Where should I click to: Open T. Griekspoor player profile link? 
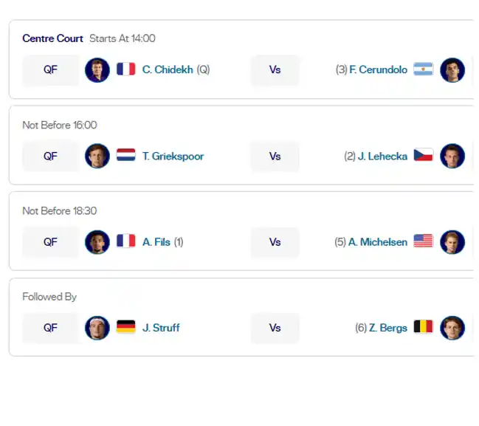pyautogui.click(x=173, y=157)
